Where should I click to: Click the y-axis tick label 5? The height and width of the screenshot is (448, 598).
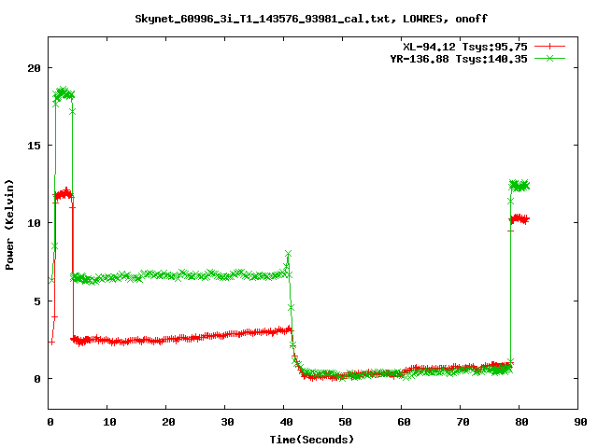pyautogui.click(x=36, y=301)
